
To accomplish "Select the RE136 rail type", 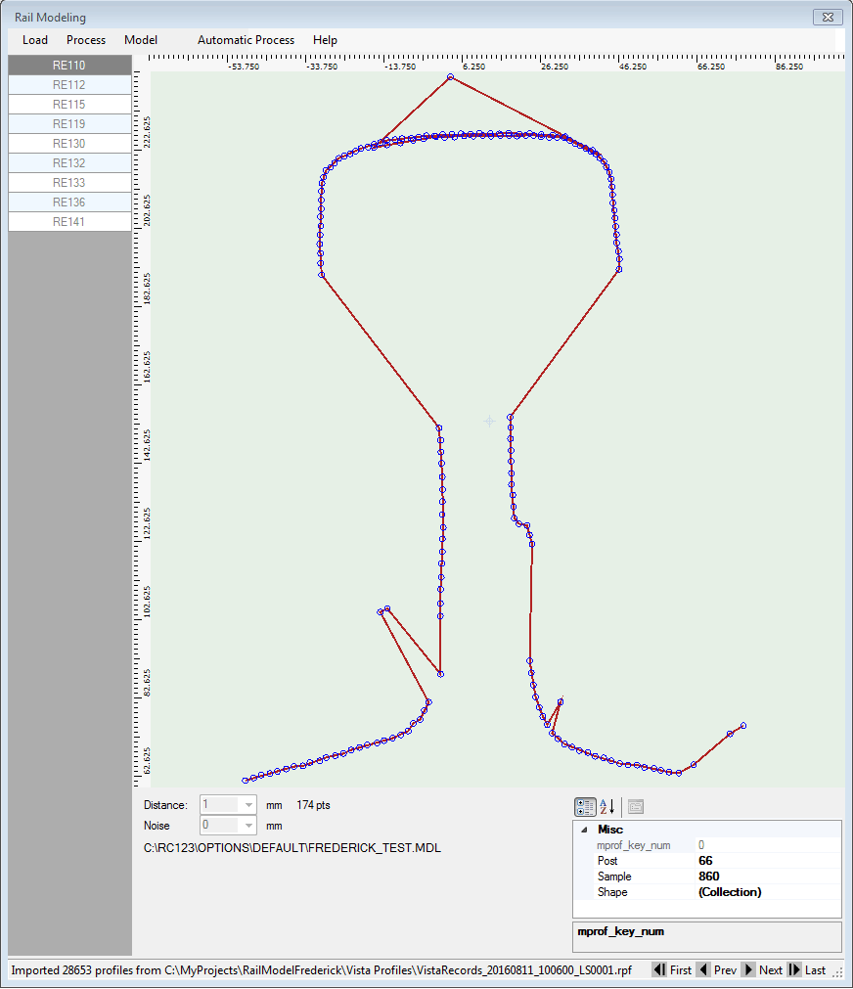I will click(69, 202).
